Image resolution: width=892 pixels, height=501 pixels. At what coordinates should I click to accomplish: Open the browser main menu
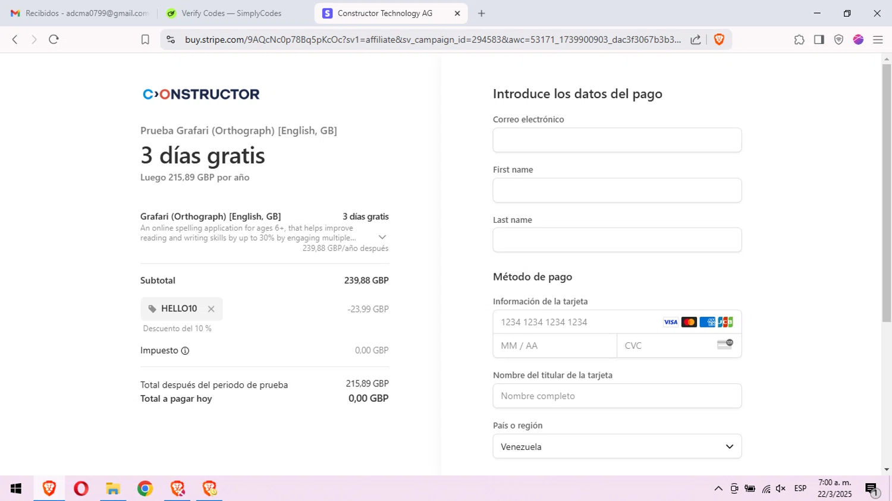[878, 40]
